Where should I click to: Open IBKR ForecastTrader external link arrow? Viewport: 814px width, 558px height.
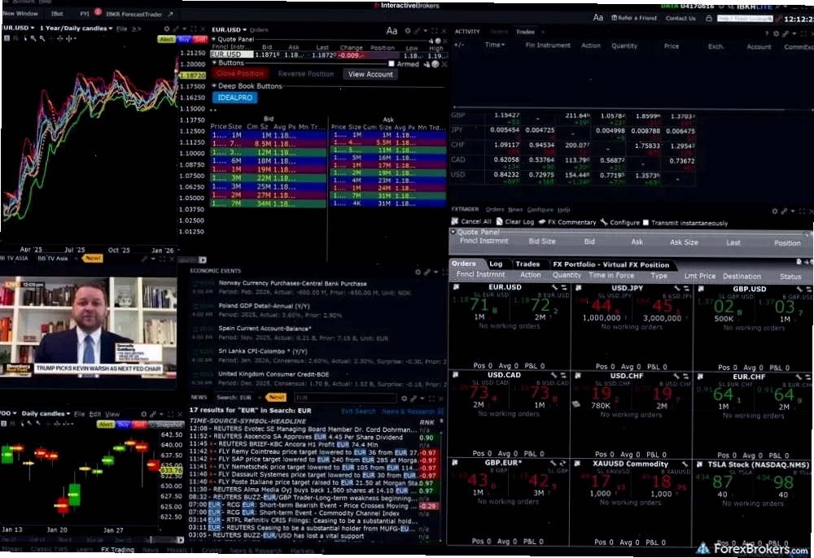pyautogui.click(x=170, y=14)
